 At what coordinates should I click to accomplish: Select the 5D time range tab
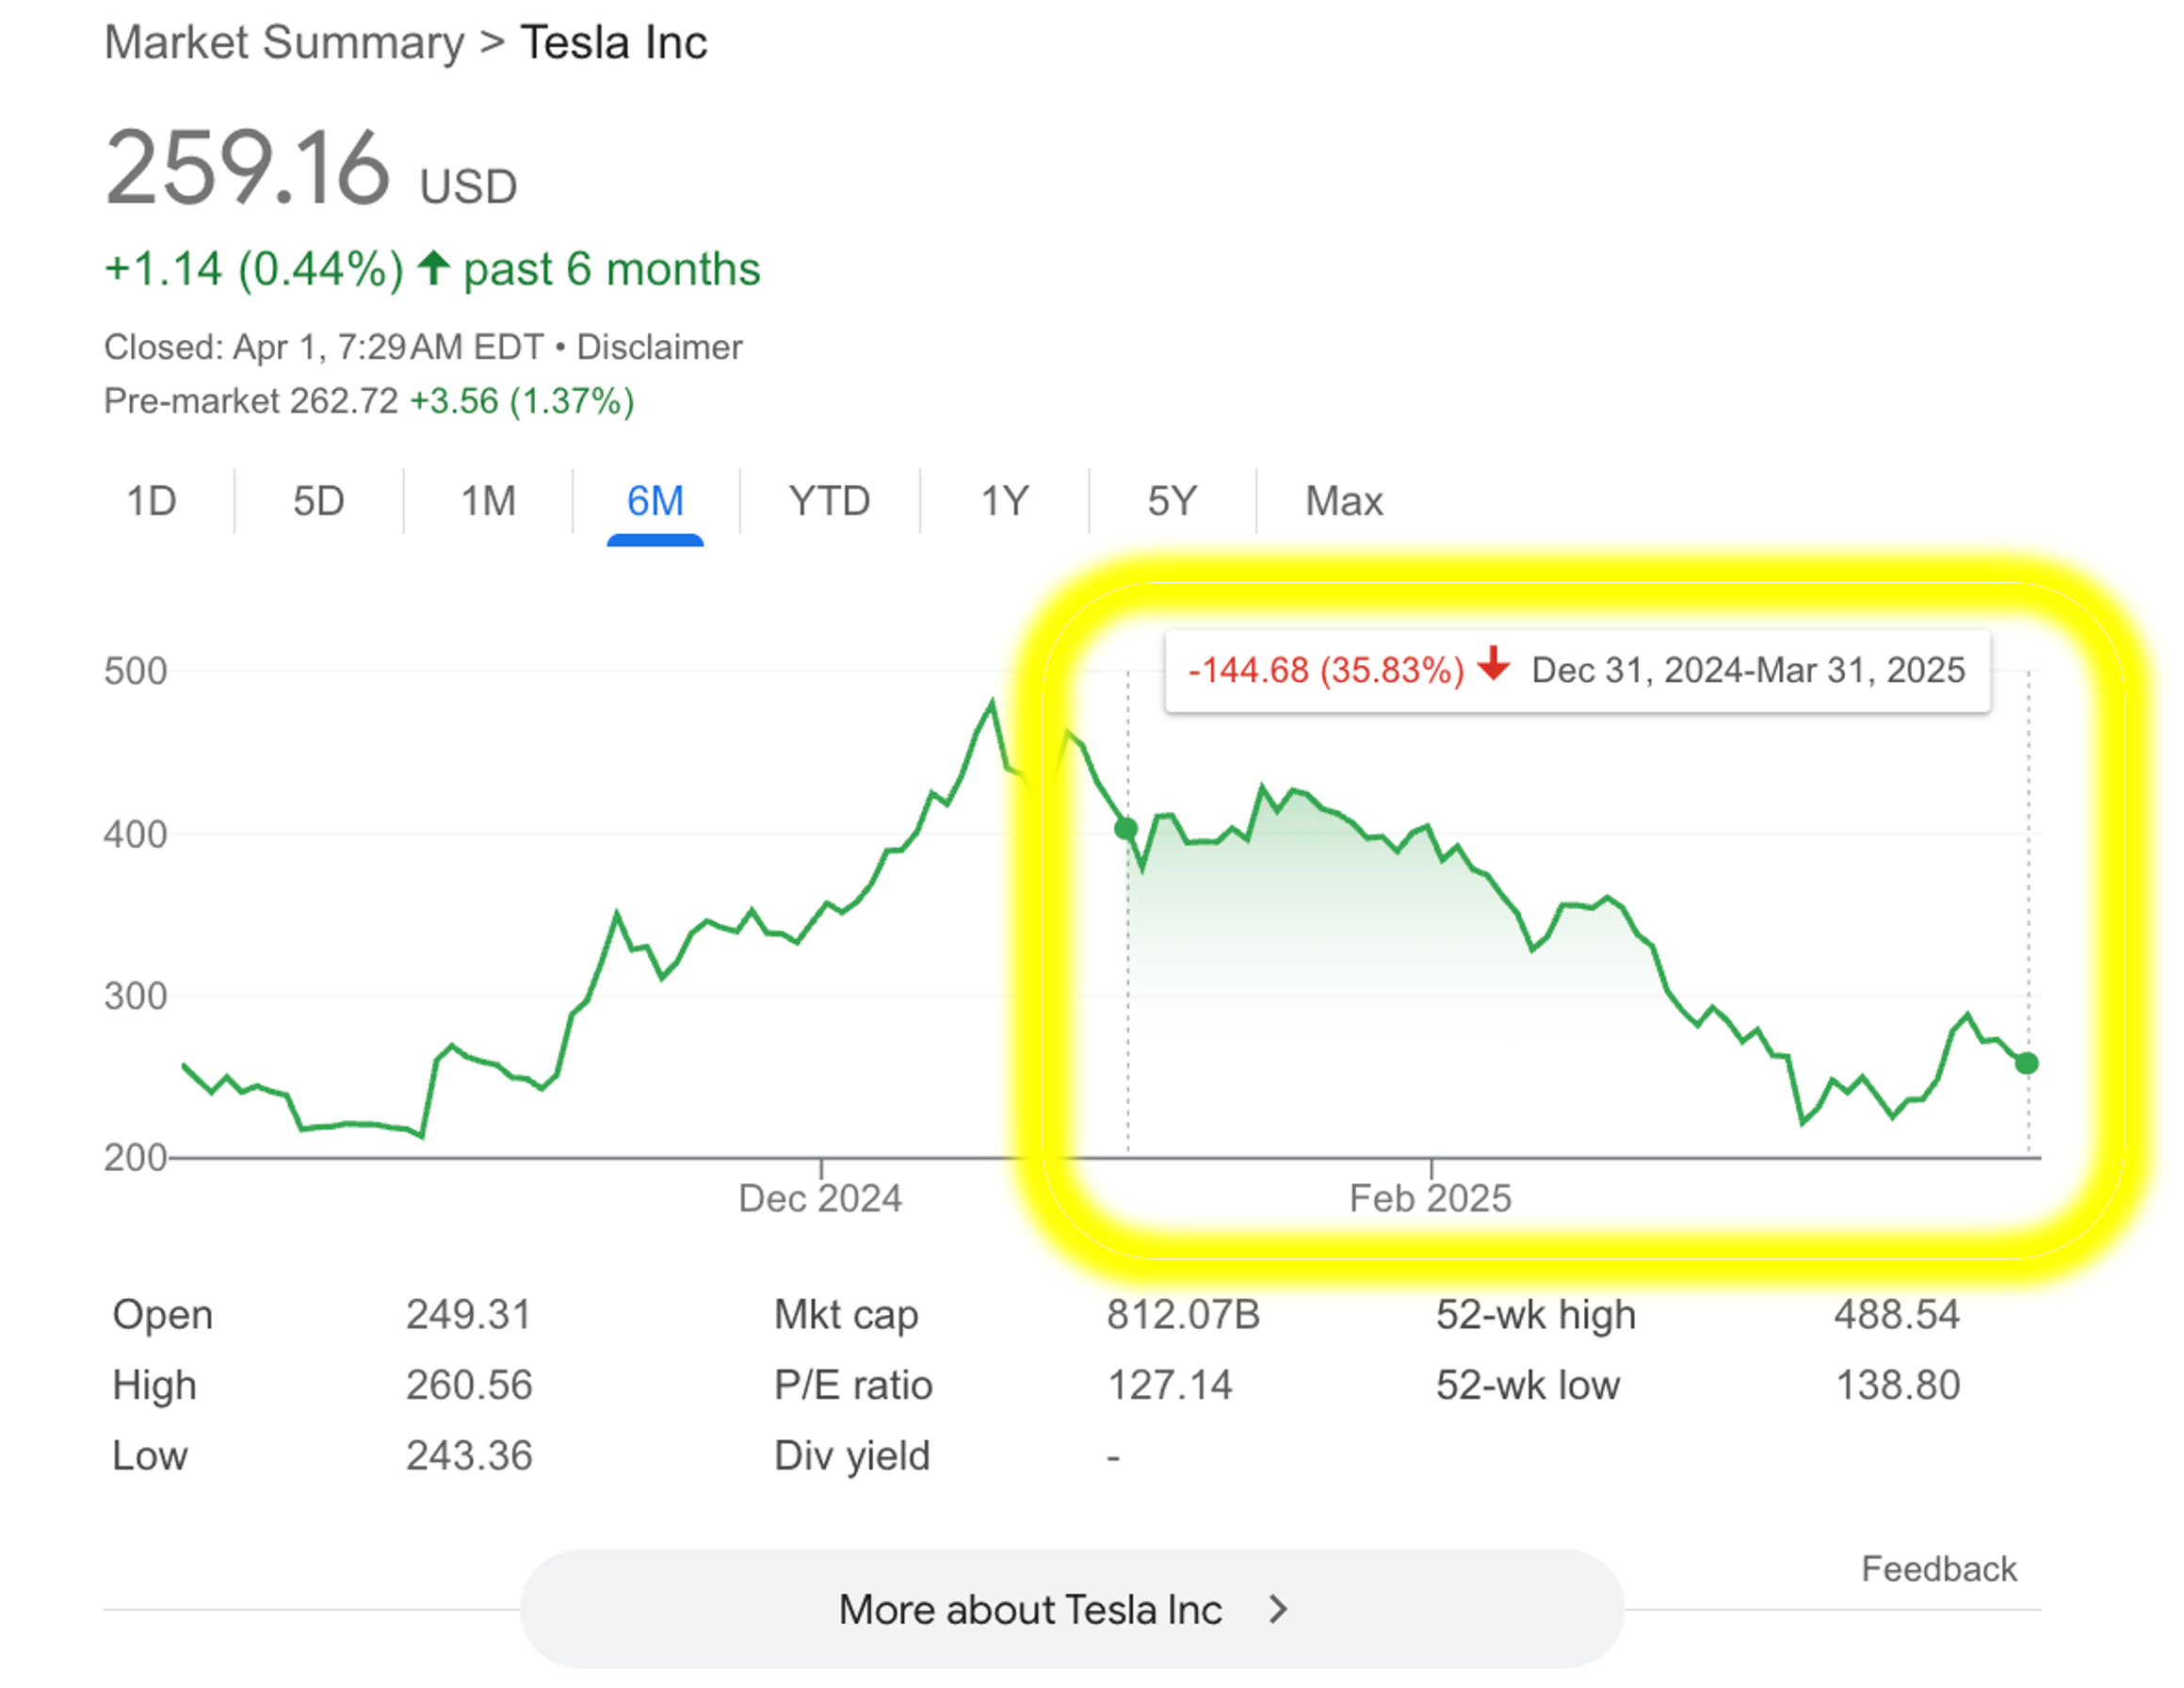(319, 501)
